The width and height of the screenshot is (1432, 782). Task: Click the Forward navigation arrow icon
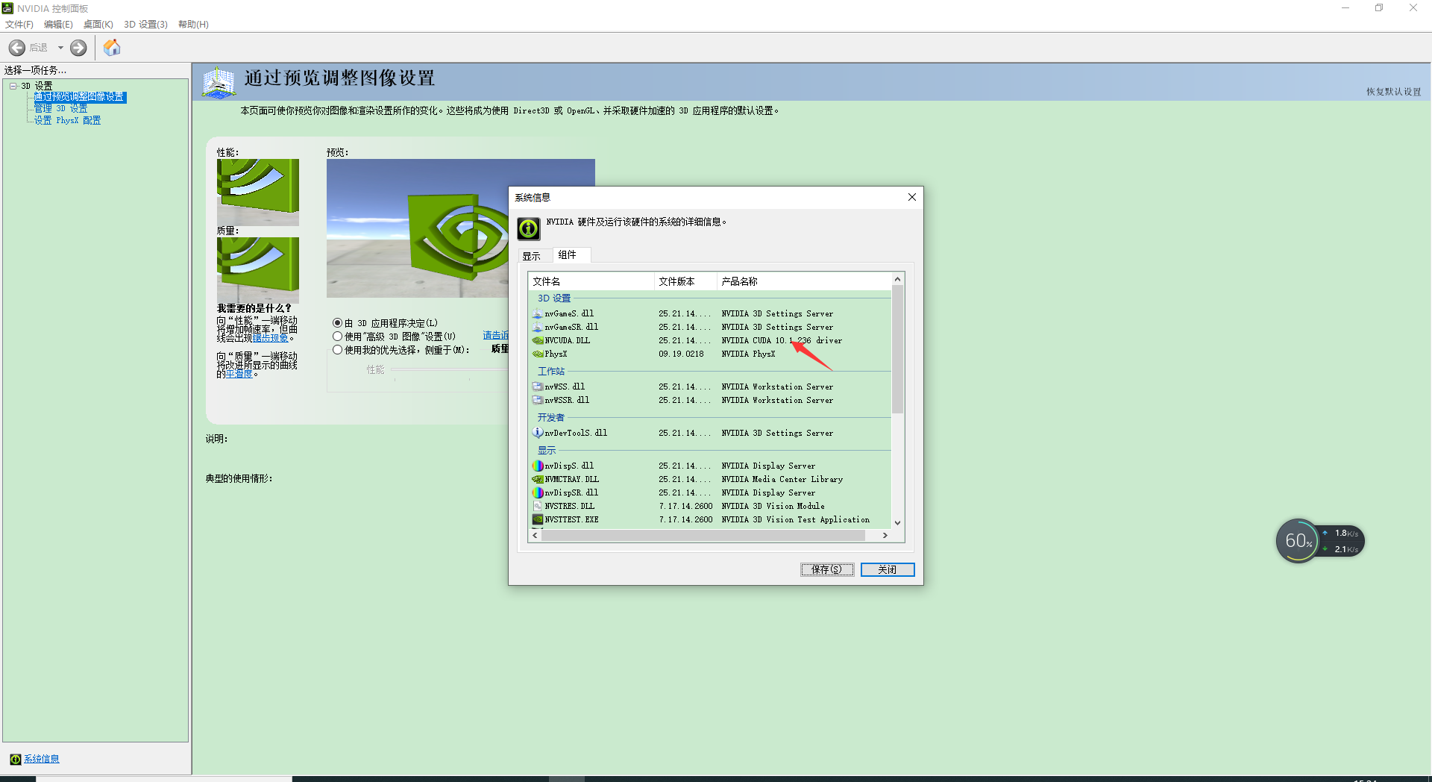tap(78, 48)
